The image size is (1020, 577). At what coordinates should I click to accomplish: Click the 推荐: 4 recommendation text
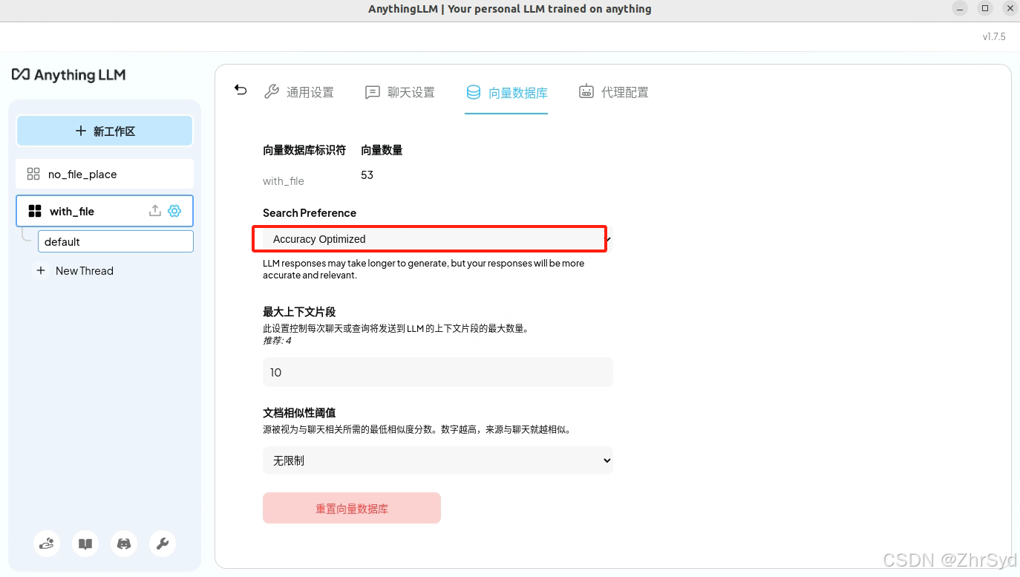pyautogui.click(x=277, y=341)
